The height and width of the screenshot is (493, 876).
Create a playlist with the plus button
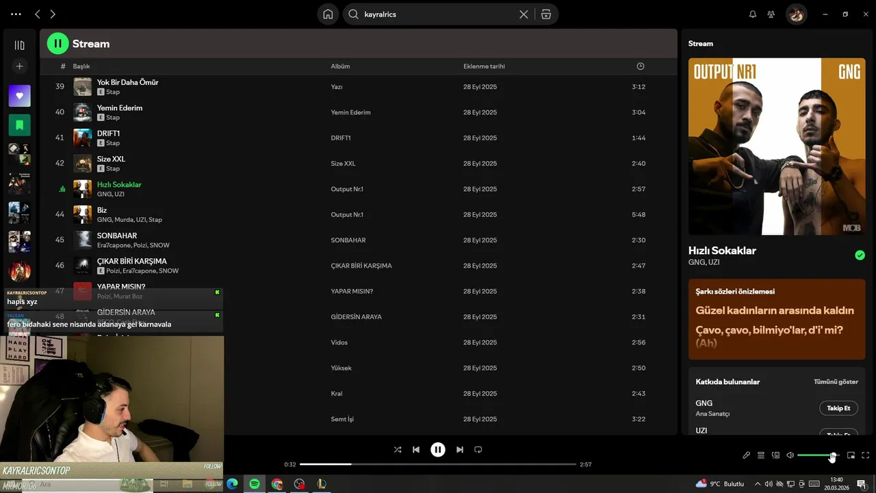tap(19, 66)
